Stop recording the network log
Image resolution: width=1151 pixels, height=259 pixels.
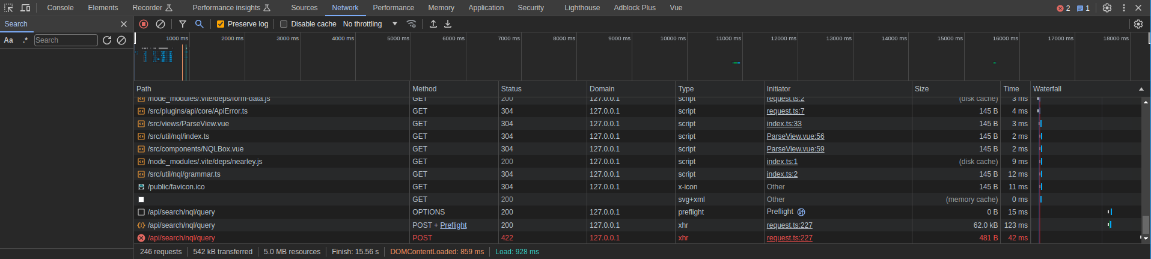coord(144,24)
